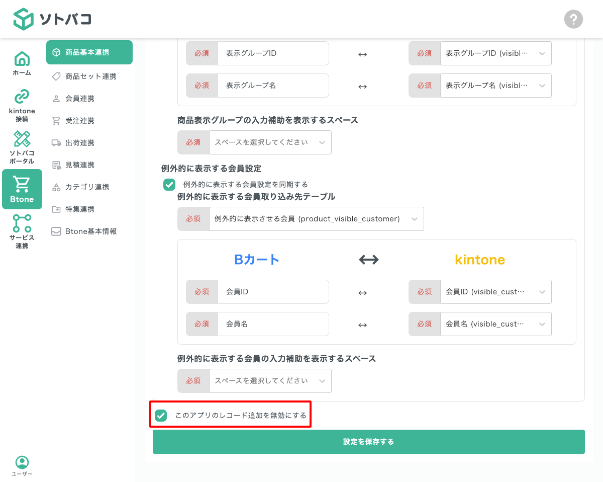Select the Btone cart icon in sidebar
Image resolution: width=603 pixels, height=482 pixels.
[22, 189]
